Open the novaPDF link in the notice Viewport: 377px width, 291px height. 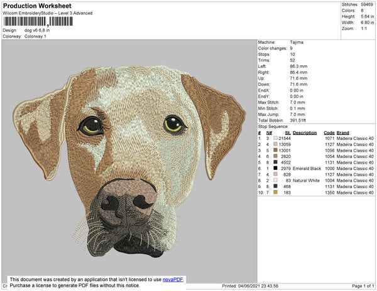(173, 280)
